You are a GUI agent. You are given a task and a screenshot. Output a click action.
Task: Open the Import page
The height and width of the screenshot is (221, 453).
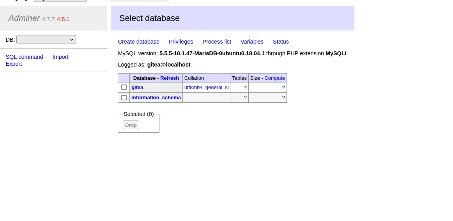[60, 57]
